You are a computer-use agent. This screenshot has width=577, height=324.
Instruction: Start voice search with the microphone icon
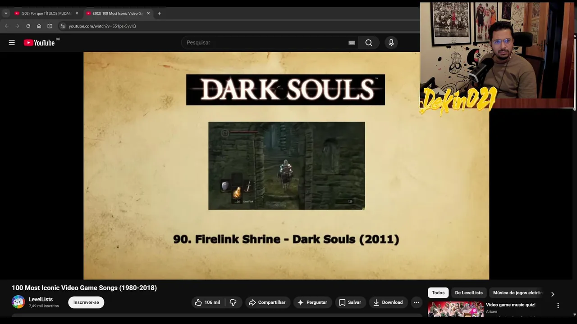point(391,43)
